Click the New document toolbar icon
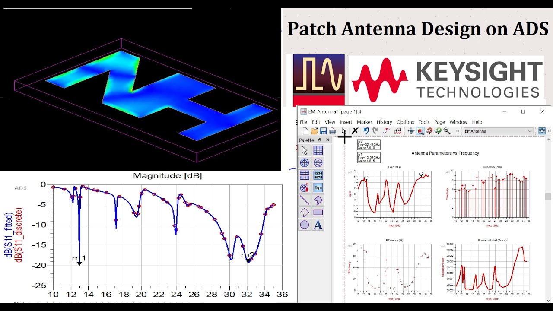The height and width of the screenshot is (311, 553). click(x=305, y=131)
